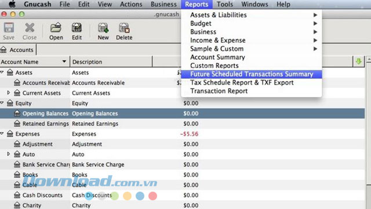Click the New account toolbar icon
The image size is (371, 209).
click(103, 28)
